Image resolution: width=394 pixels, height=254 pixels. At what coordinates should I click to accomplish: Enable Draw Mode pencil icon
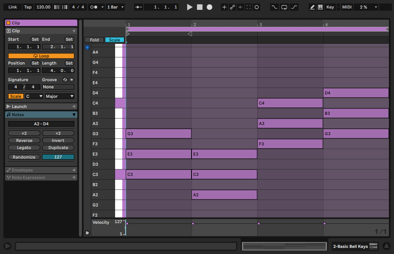click(312, 7)
